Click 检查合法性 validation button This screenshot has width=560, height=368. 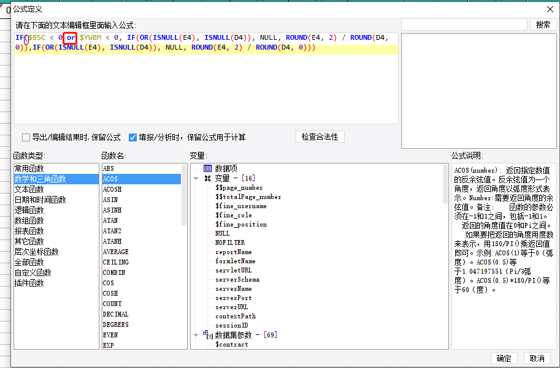320,137
